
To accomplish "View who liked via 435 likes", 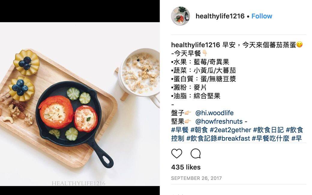I will 186,167.
